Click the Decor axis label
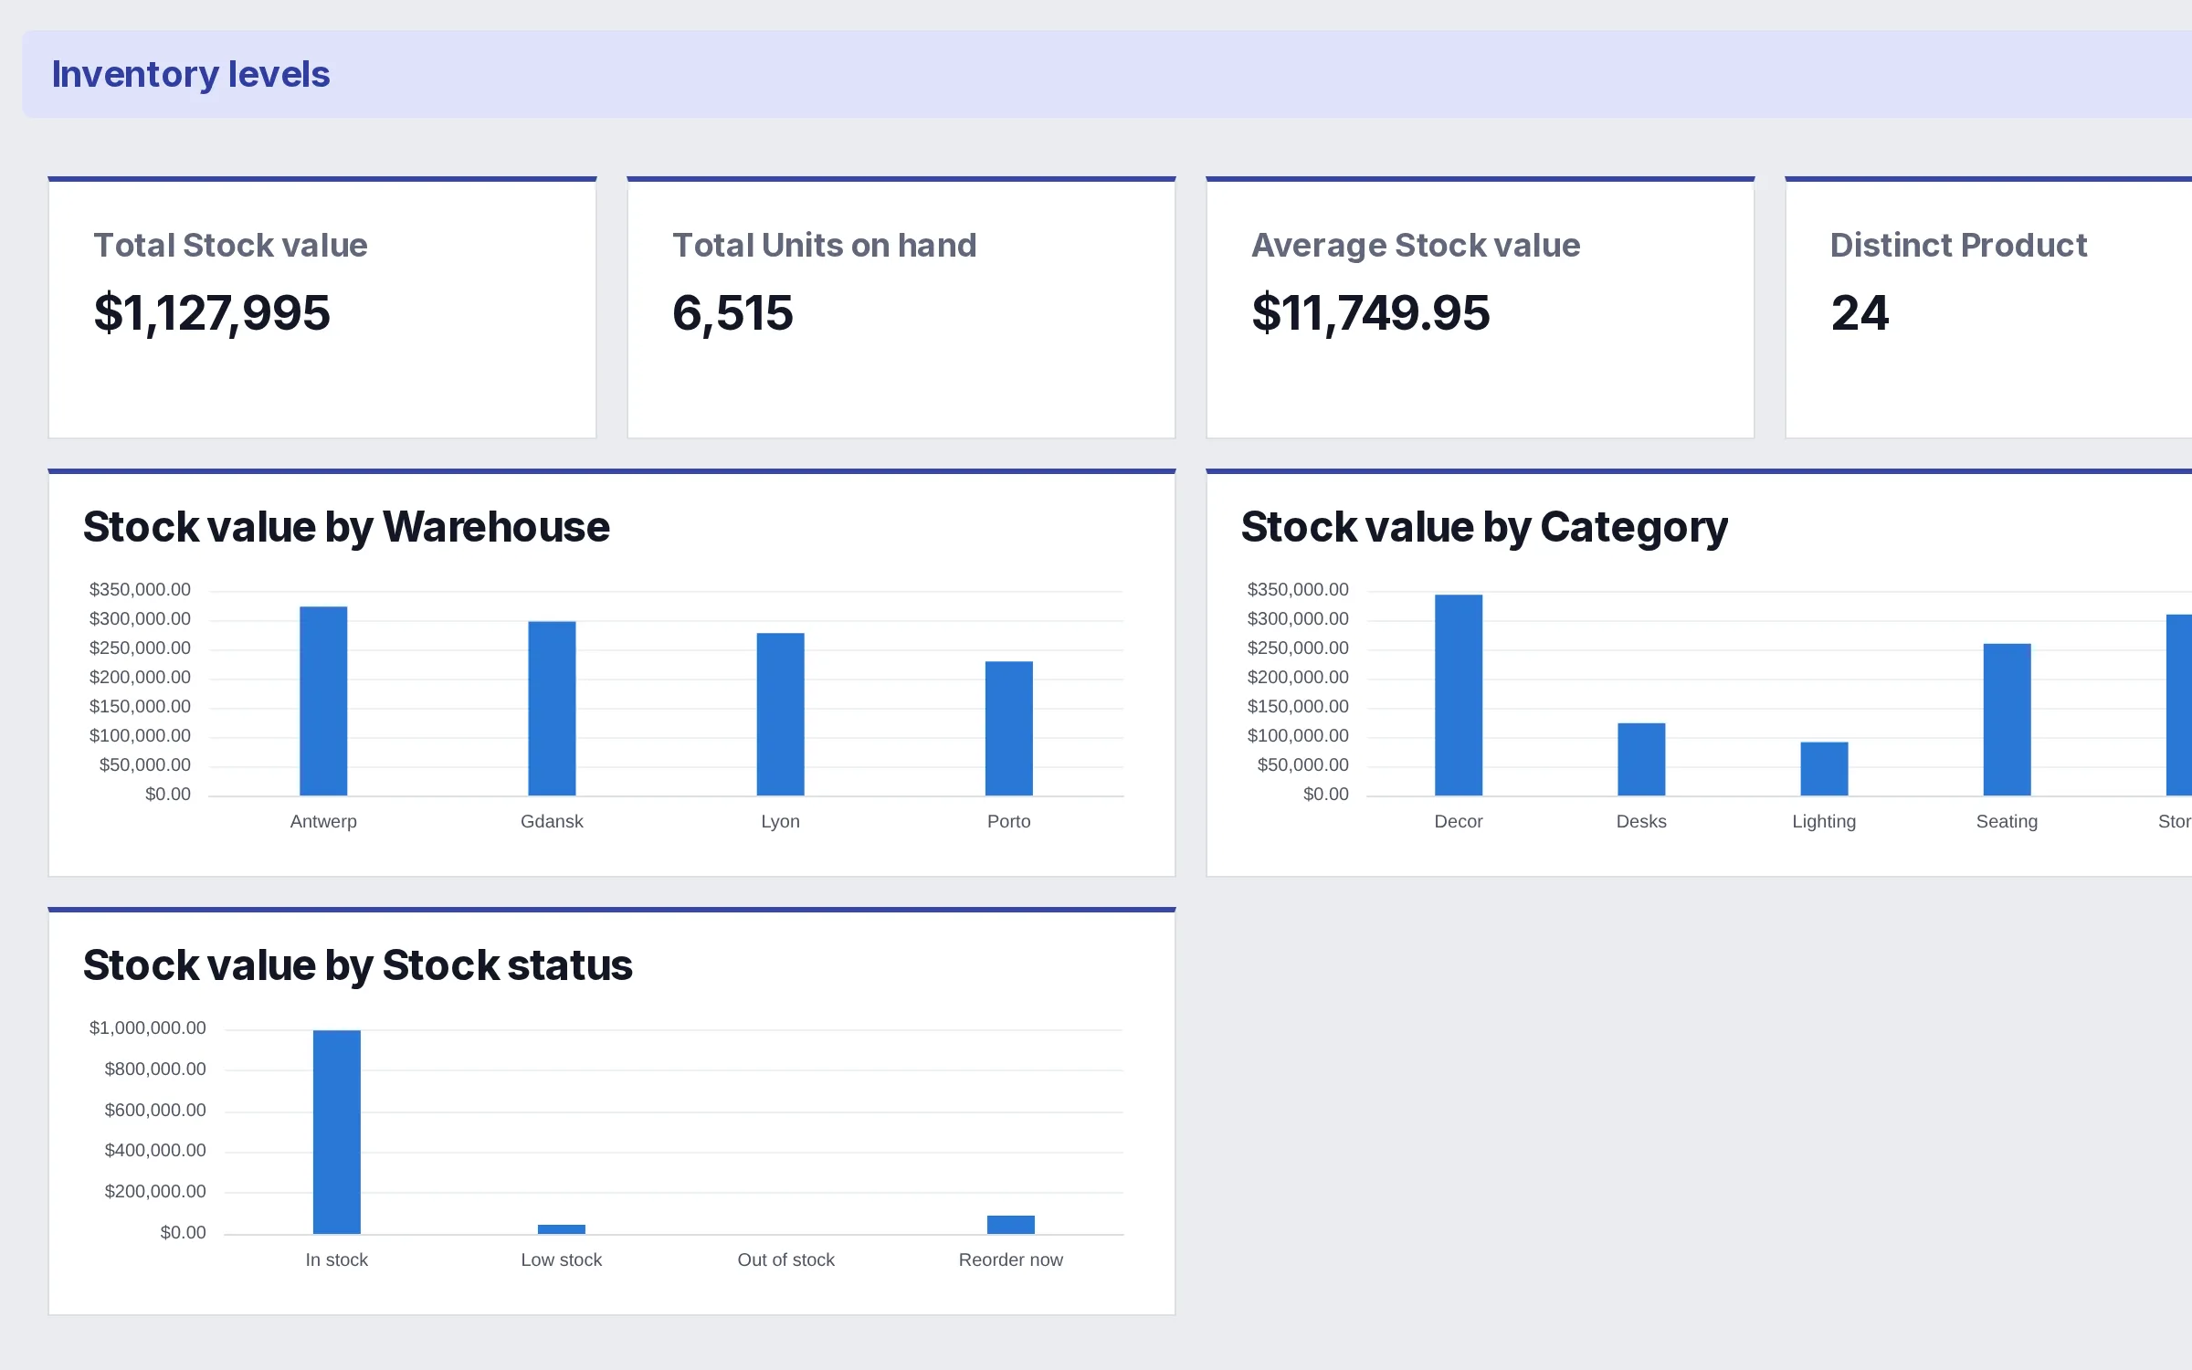The height and width of the screenshot is (1370, 2192). [1459, 821]
